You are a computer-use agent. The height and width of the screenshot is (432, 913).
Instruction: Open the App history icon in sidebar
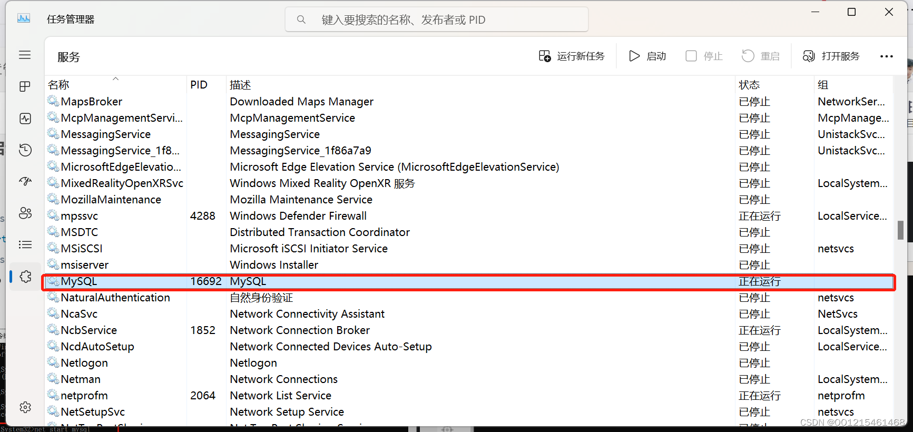point(25,150)
